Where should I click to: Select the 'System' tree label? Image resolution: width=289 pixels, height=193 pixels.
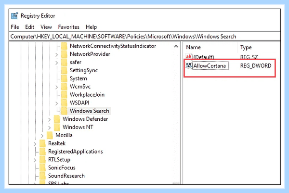[x=79, y=78]
